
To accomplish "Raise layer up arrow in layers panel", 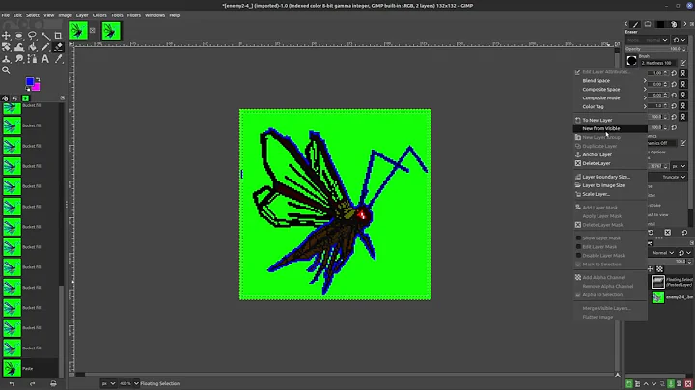I will (646, 384).
